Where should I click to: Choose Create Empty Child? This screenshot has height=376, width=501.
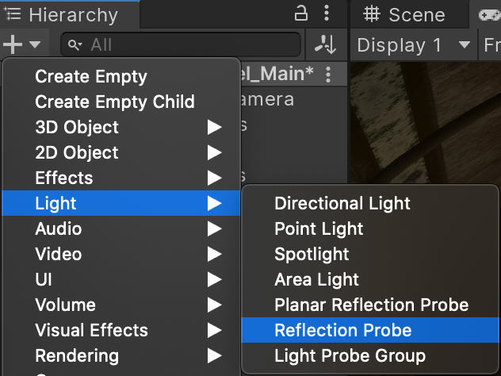click(115, 102)
